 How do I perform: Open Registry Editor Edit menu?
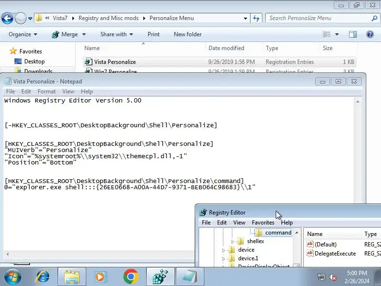click(x=221, y=223)
